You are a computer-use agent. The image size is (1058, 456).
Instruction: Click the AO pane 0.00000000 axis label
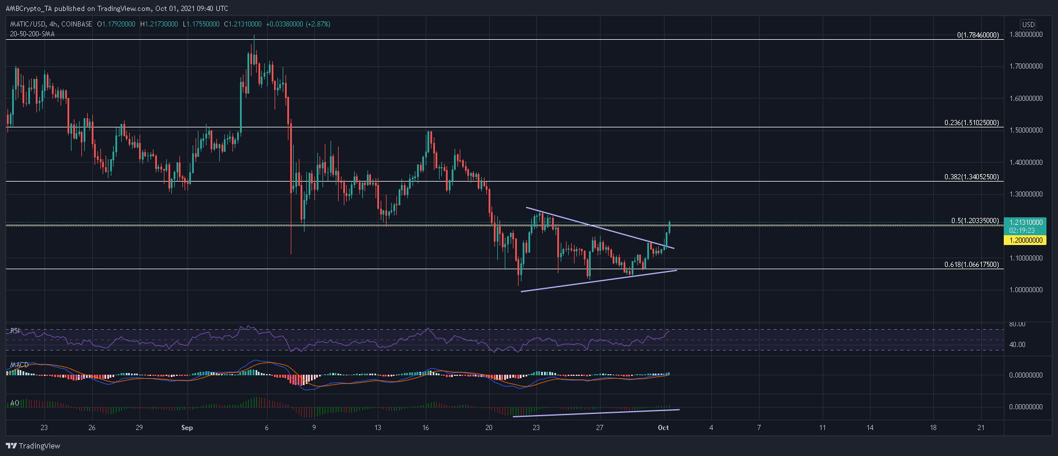point(1025,407)
